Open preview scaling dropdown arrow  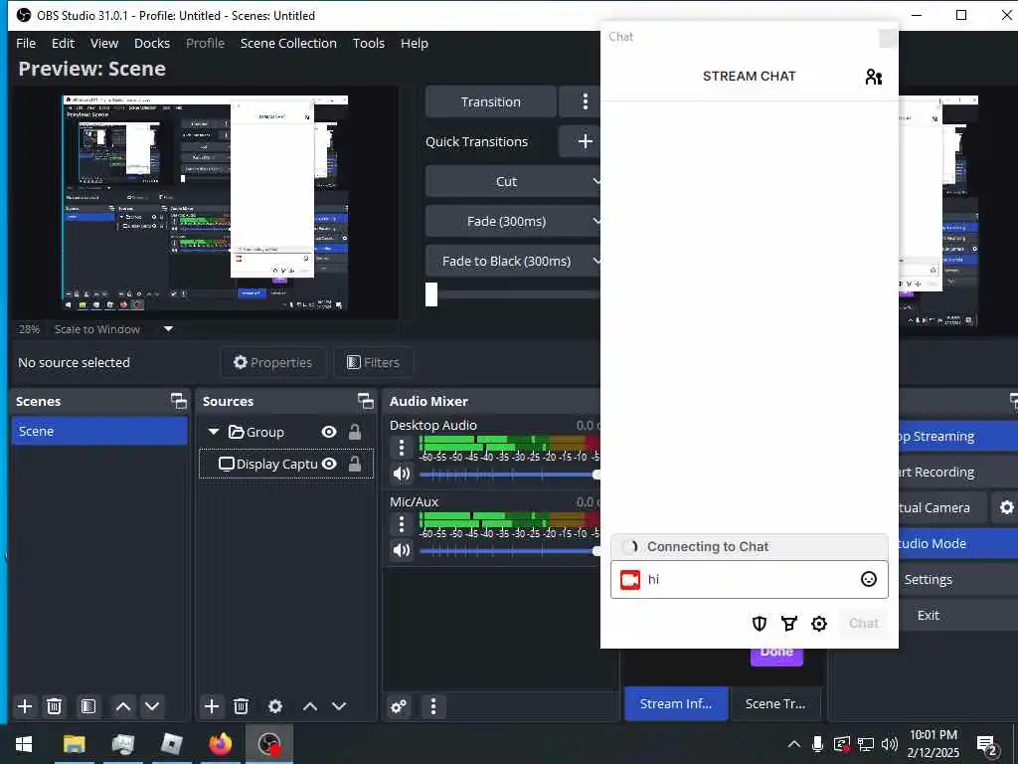[x=168, y=328]
